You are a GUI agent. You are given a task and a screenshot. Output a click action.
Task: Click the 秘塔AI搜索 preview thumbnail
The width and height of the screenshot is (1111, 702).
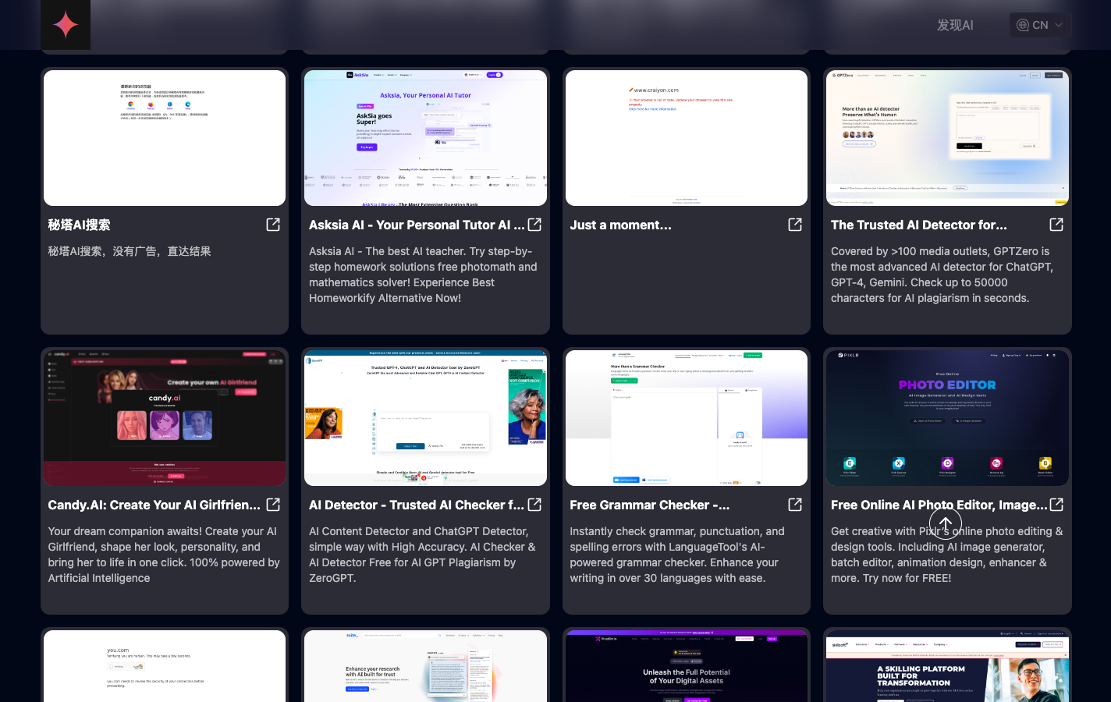(x=165, y=138)
